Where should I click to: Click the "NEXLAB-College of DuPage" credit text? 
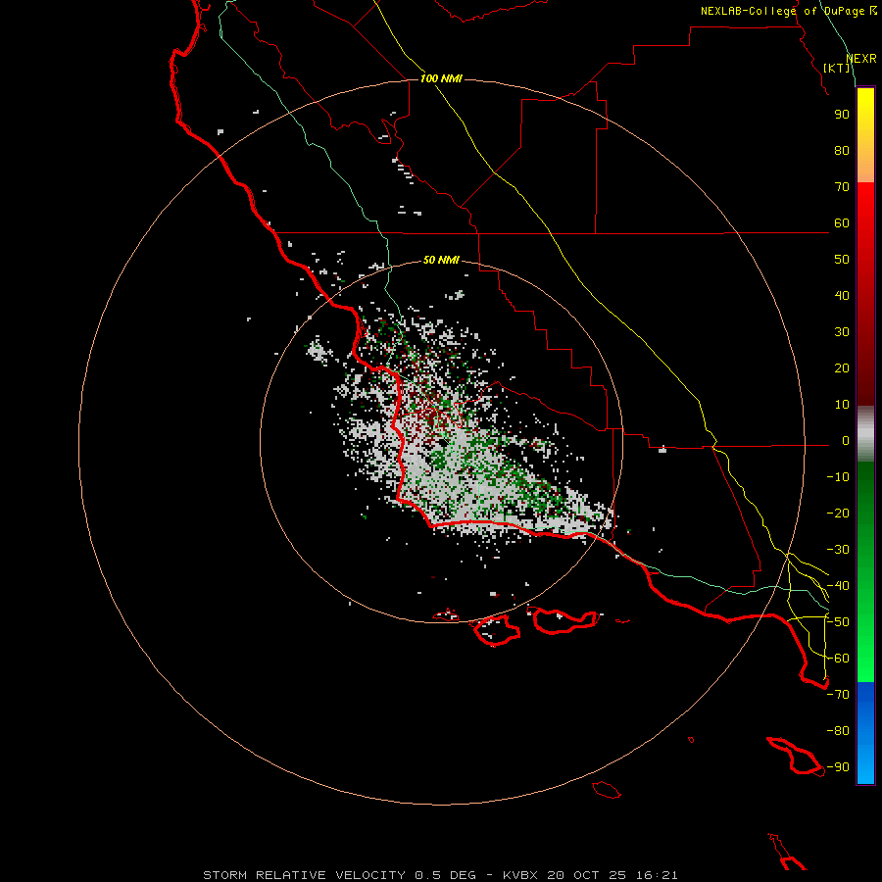coord(784,11)
